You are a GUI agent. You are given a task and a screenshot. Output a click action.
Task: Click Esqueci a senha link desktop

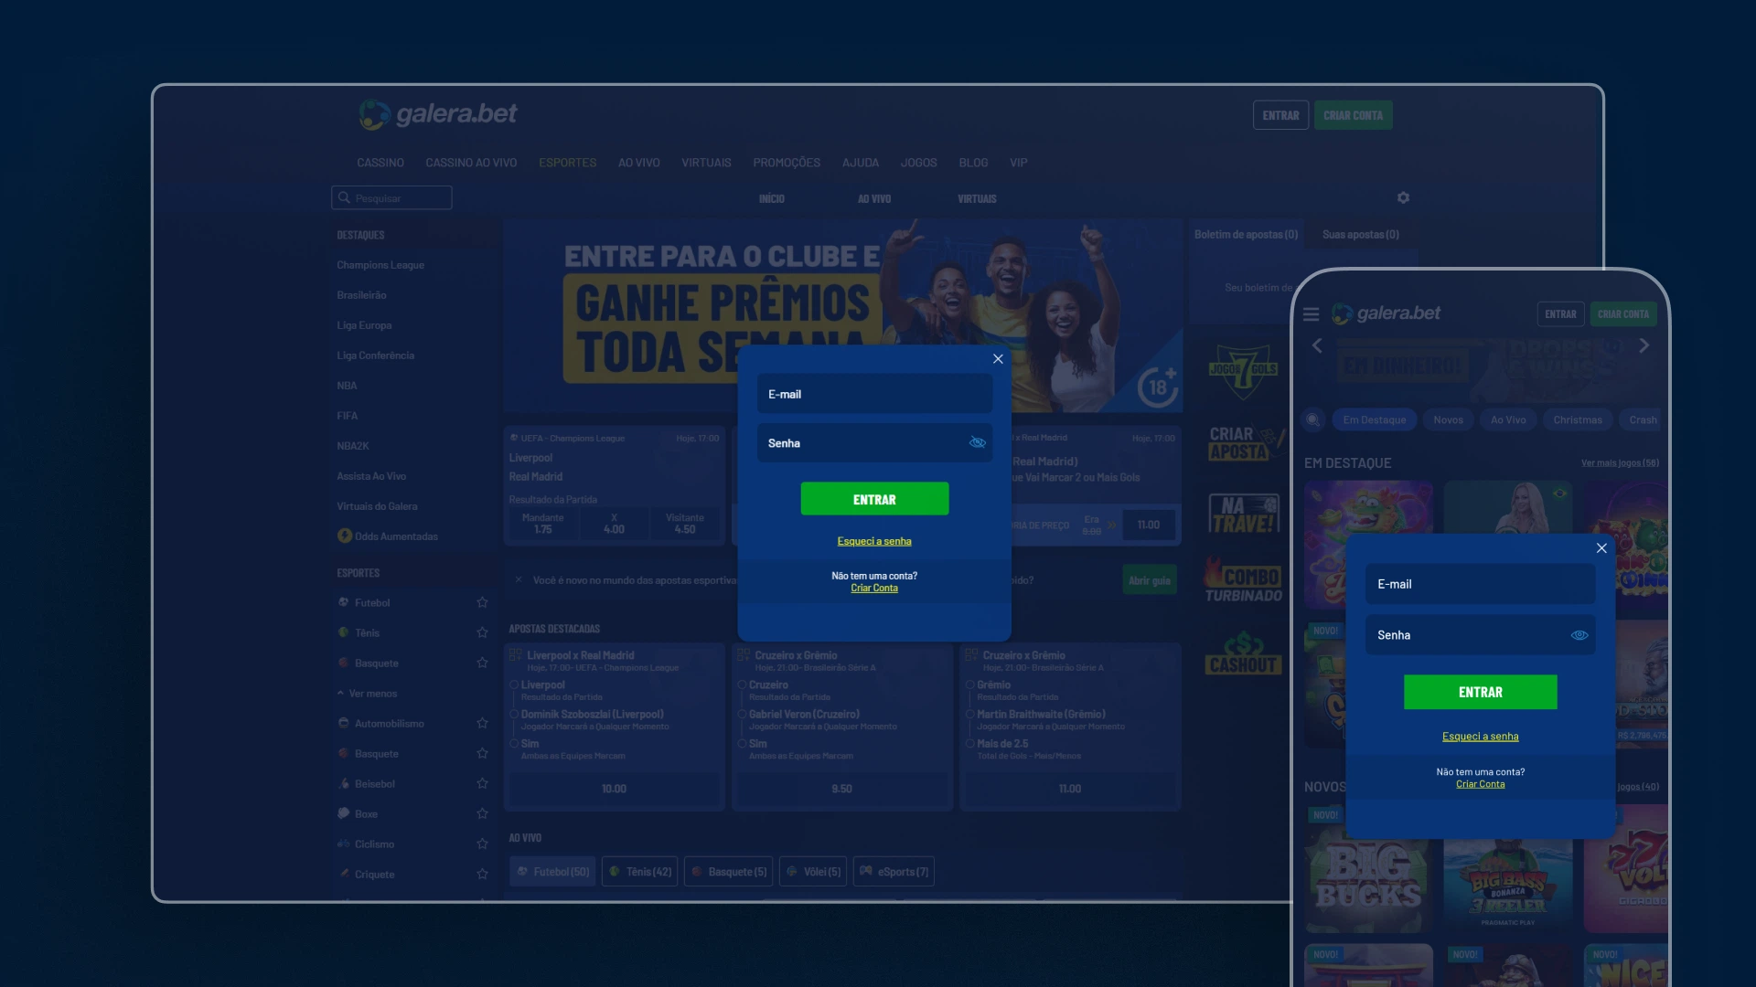[873, 540]
